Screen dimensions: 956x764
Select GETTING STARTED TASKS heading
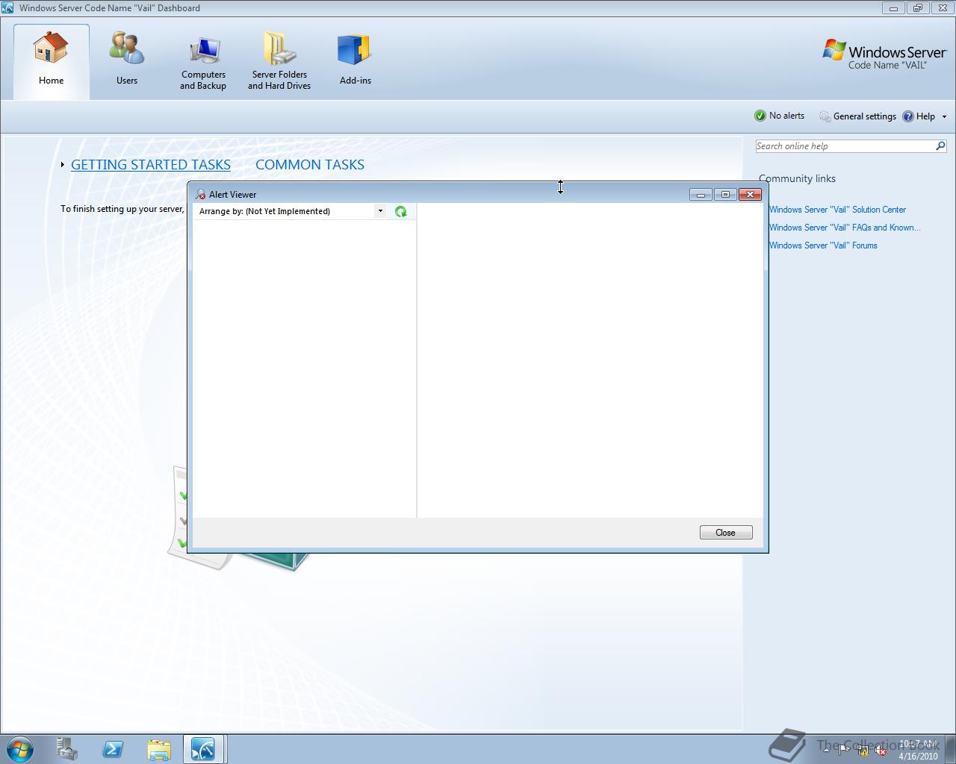(x=151, y=165)
